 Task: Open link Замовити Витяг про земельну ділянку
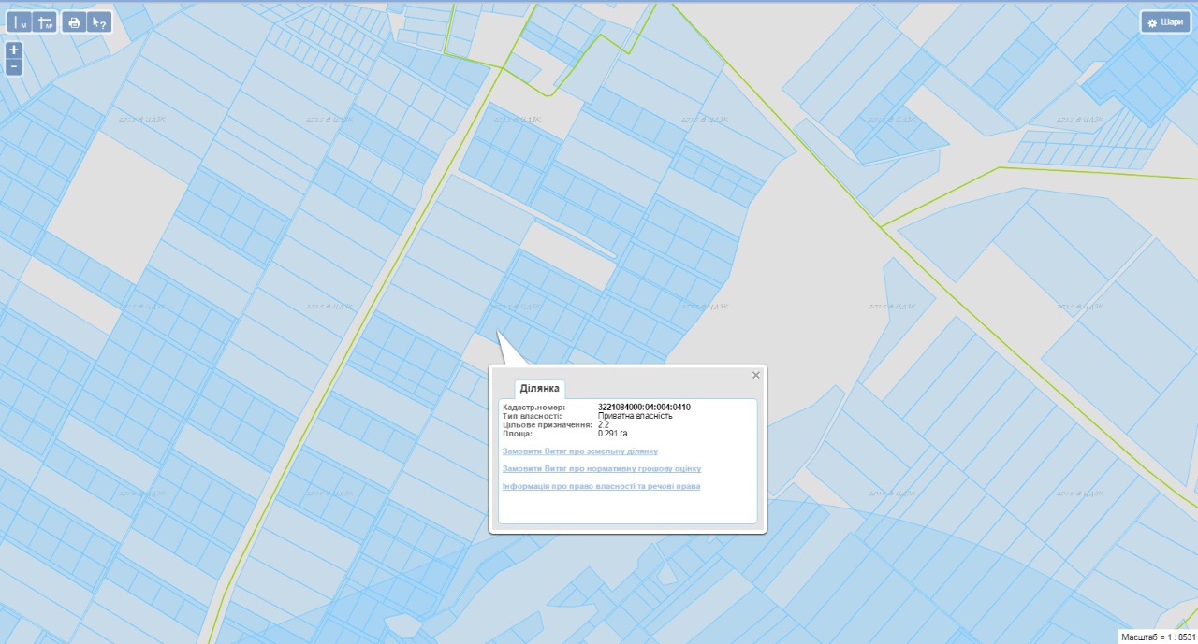[x=580, y=451]
